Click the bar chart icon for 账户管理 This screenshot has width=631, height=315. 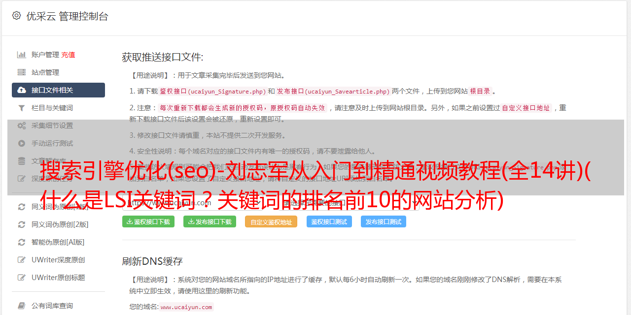[x=22, y=55]
